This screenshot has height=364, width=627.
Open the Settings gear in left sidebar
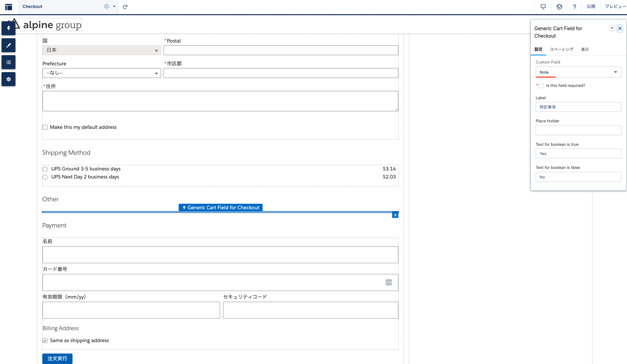click(x=8, y=79)
